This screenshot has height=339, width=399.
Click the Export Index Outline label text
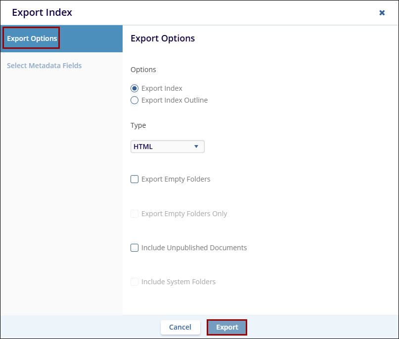pos(175,100)
